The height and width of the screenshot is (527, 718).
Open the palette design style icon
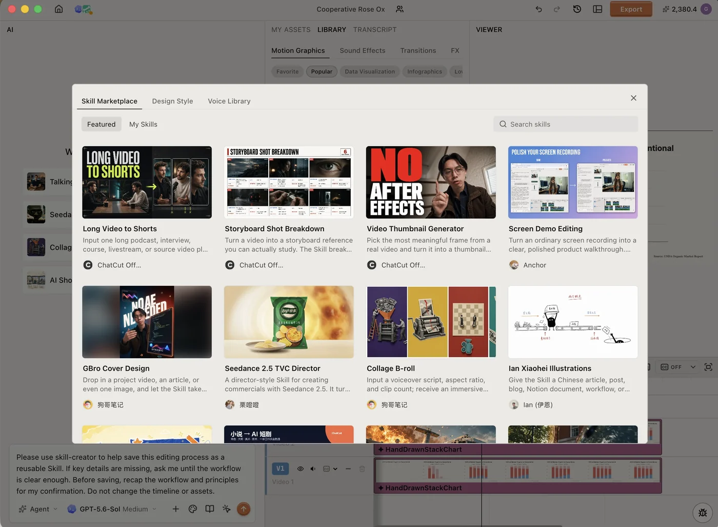tap(193, 509)
